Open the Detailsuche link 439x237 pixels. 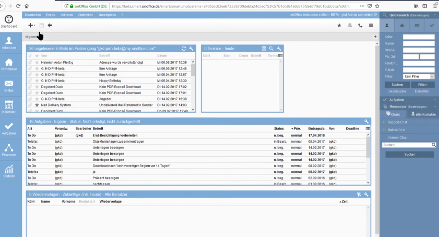point(397,91)
